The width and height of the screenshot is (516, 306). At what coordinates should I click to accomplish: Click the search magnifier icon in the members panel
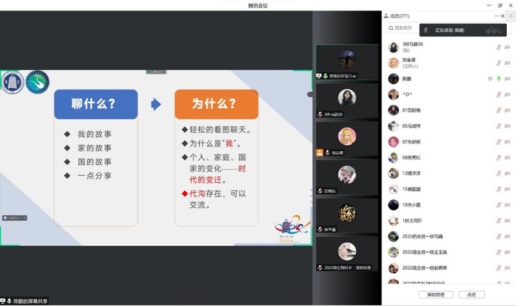coord(390,28)
